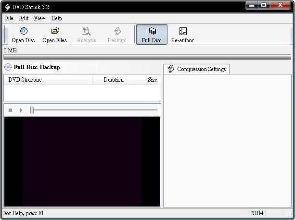This screenshot has height=220, width=295.
Task: Click the video preview pane
Action: 82,162
